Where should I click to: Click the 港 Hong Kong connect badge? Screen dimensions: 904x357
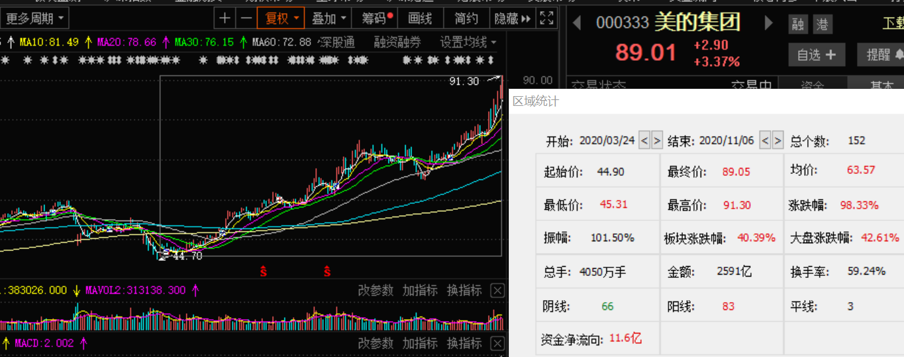click(822, 25)
